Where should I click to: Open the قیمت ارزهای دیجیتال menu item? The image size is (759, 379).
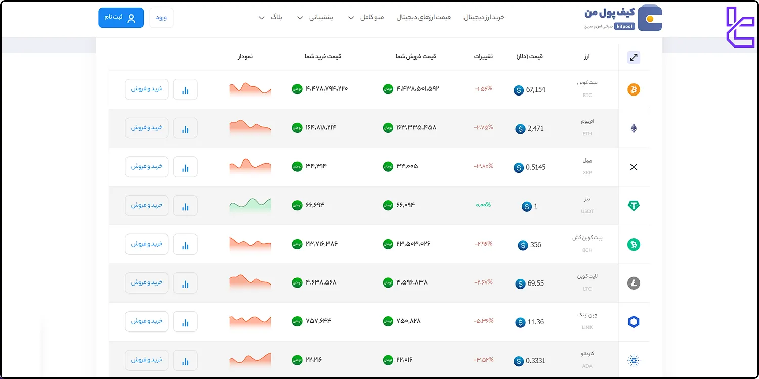423,17
